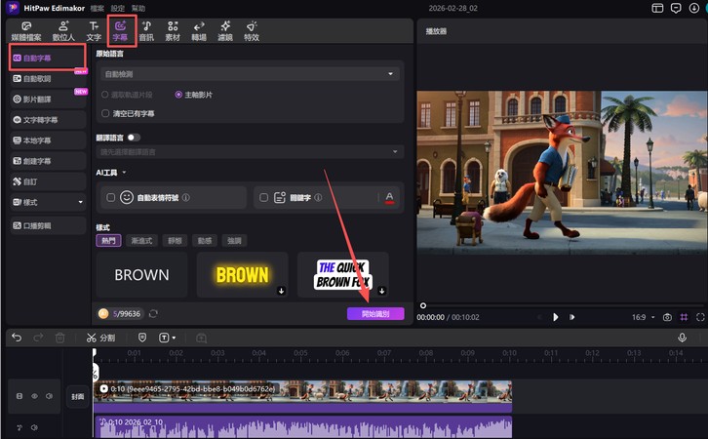Screen dimensions: 708x439
Task: Open the 音訊 audio tab
Action: [x=146, y=31]
